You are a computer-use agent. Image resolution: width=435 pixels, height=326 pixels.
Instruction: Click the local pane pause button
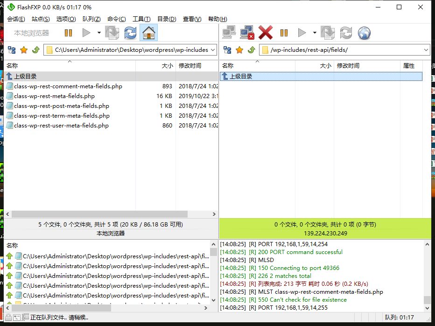68,33
